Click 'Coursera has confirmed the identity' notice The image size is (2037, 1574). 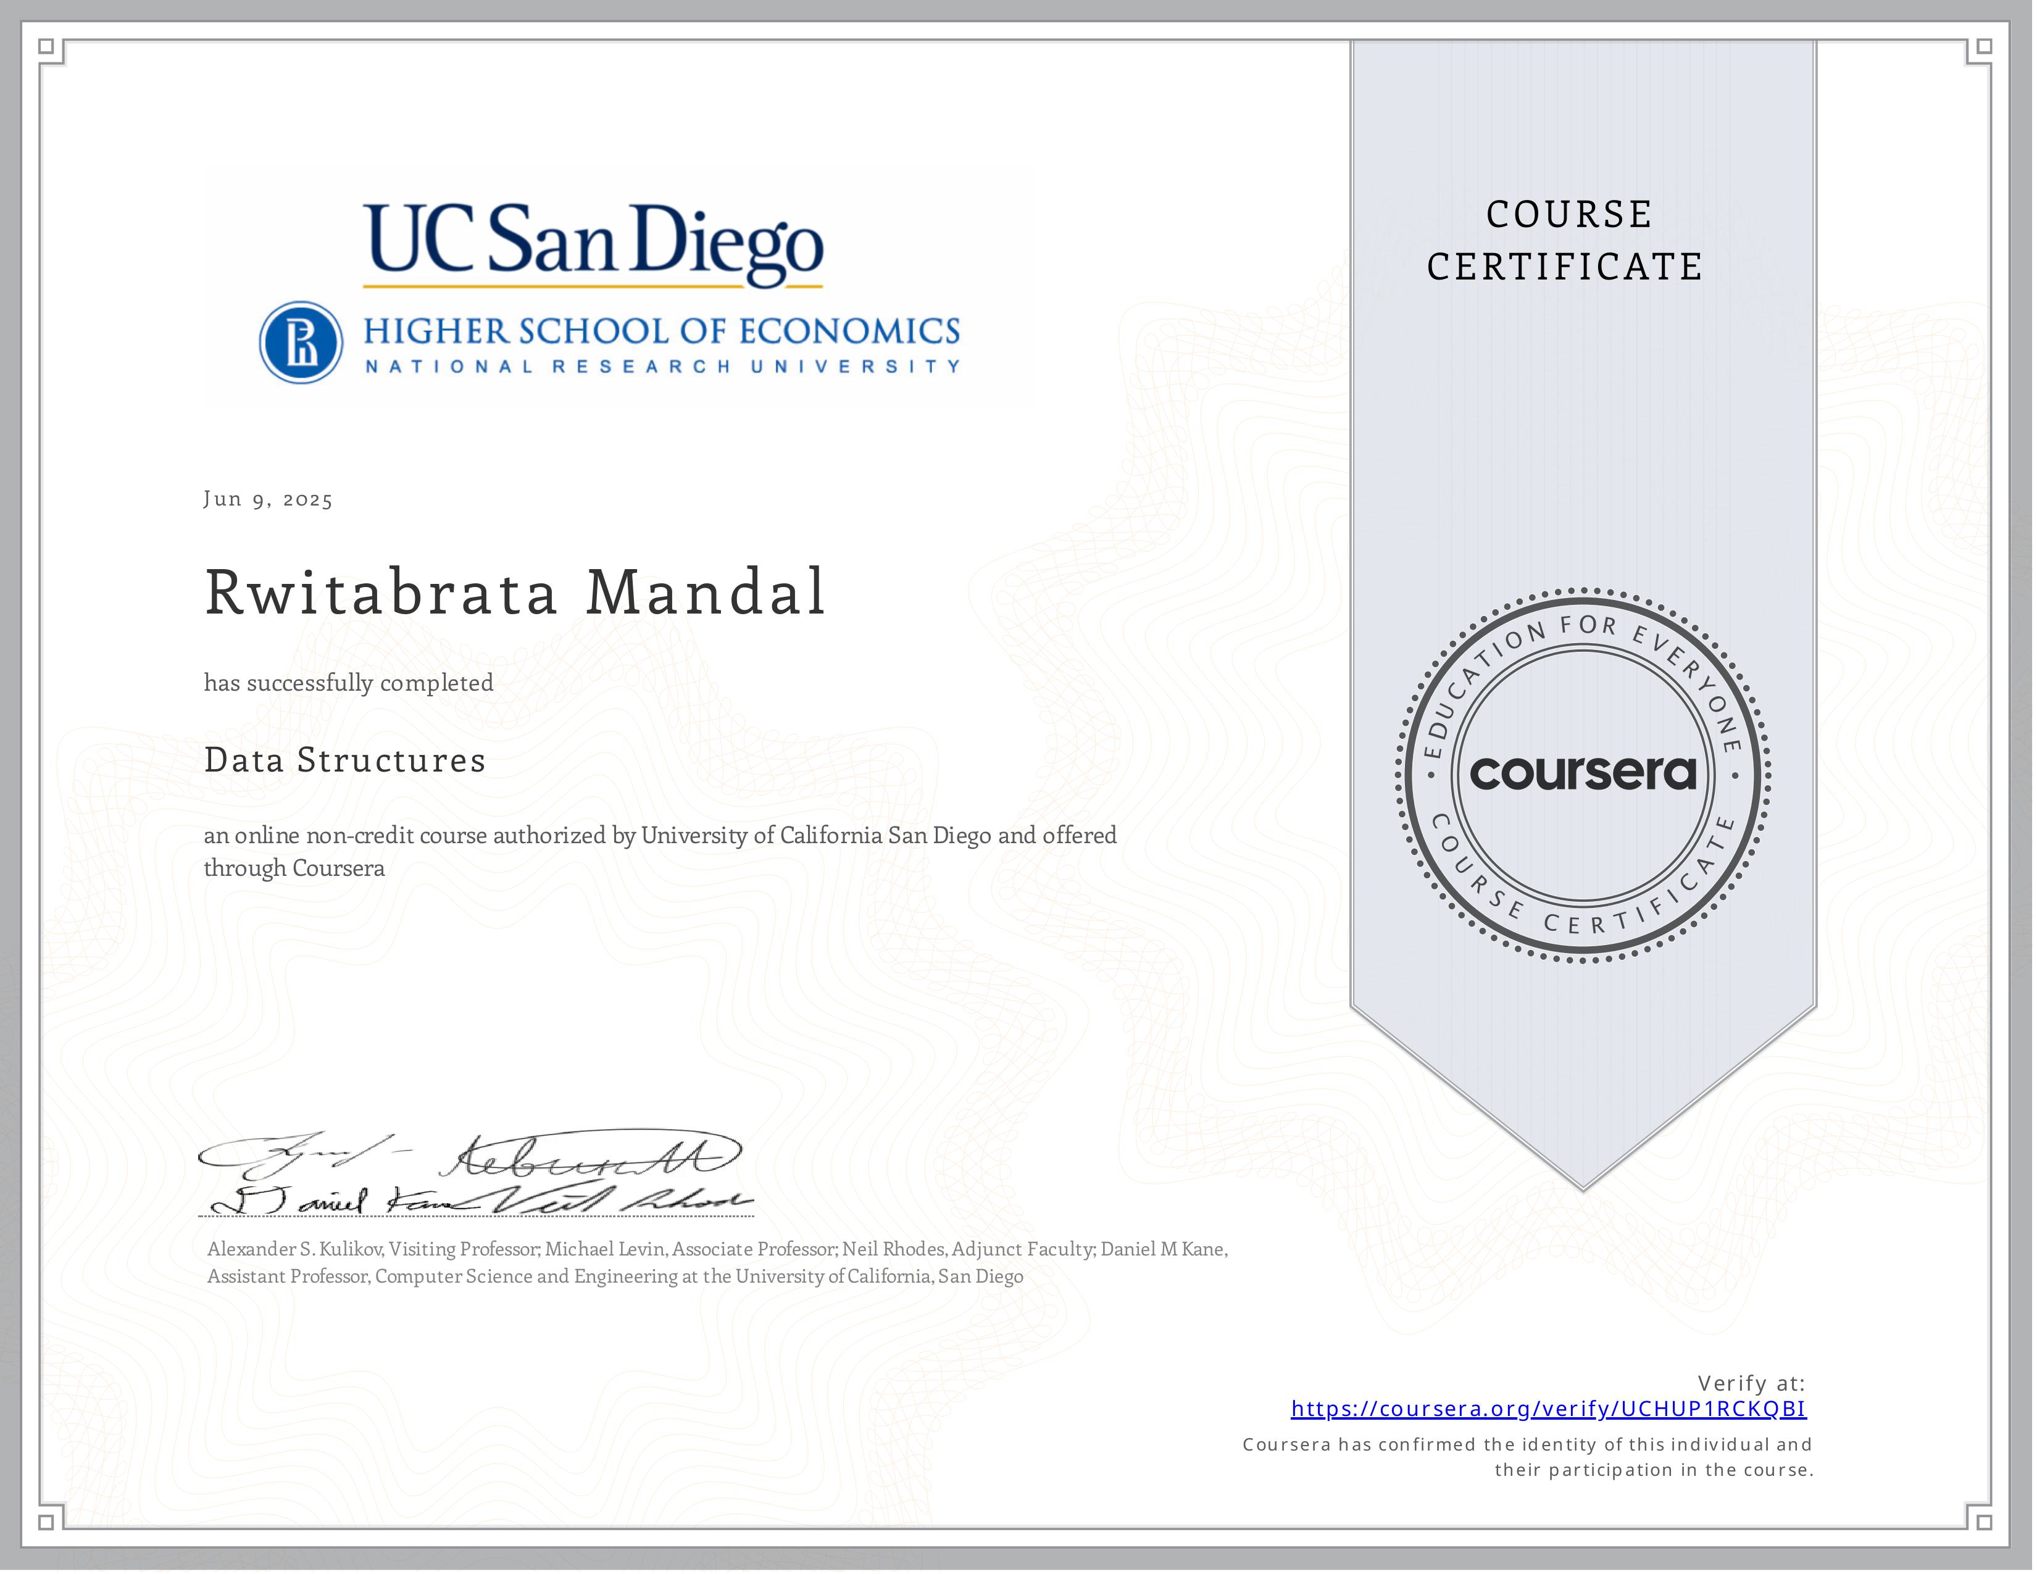tap(1527, 1444)
